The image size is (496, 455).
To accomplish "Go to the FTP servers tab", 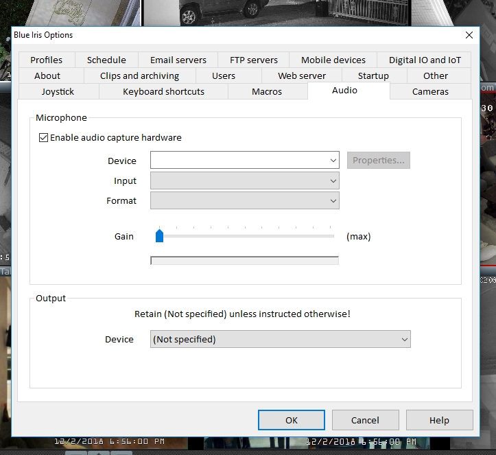I will pyautogui.click(x=253, y=60).
